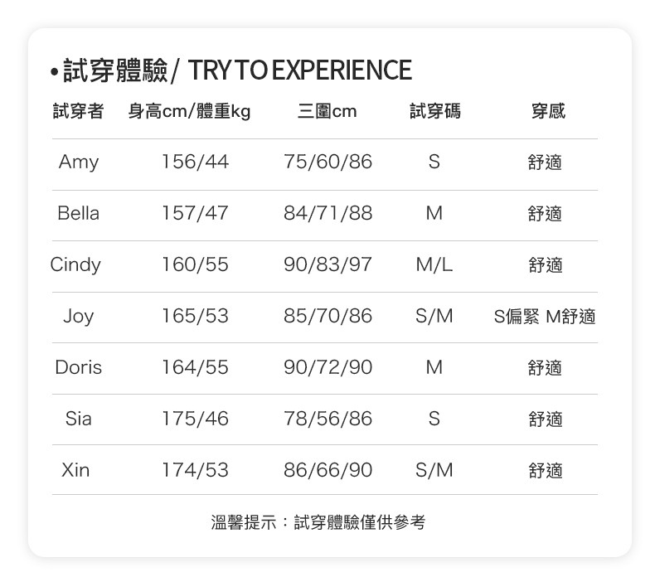Select Doris's measurements 90/72/90
Screen dimensions: 655x572
(x=327, y=367)
